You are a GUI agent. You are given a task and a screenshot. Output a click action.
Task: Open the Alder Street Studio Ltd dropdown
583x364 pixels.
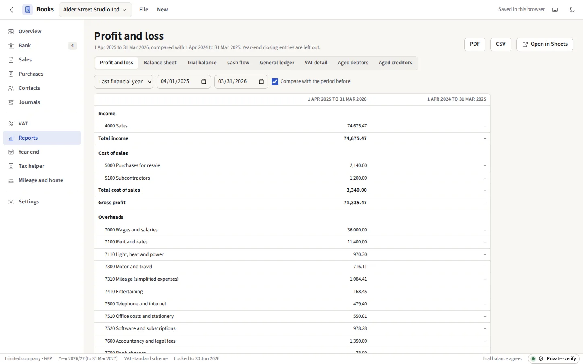pyautogui.click(x=95, y=10)
